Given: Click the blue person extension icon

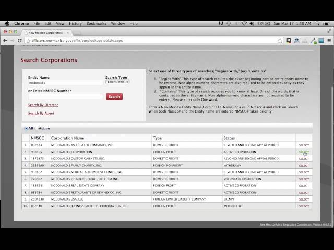Looking at the screenshot, I should click(x=297, y=41).
